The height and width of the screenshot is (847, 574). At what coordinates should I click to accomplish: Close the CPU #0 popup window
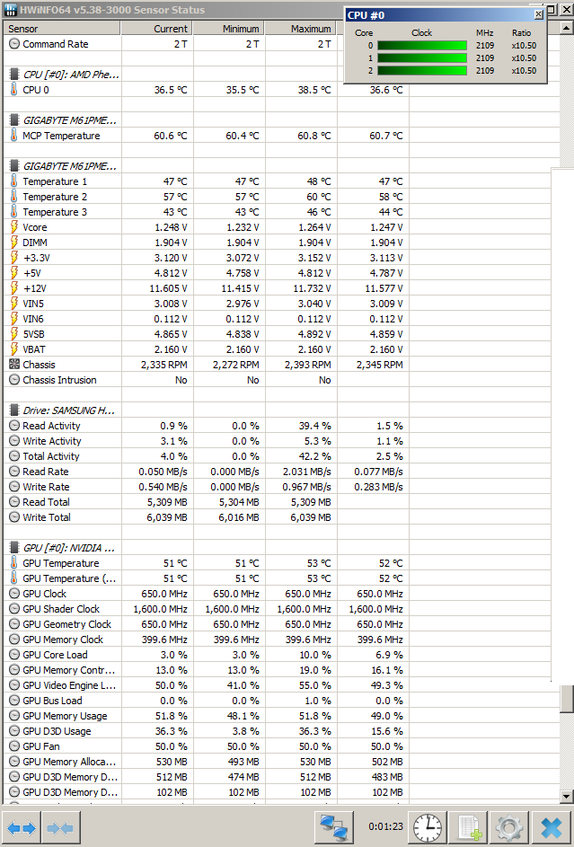point(538,14)
